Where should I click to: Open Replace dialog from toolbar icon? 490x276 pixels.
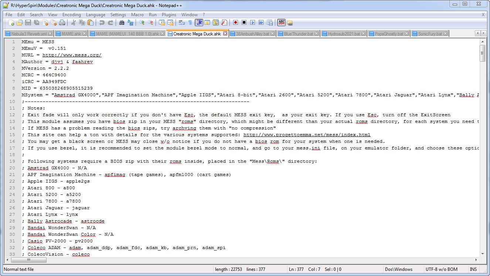point(130,23)
